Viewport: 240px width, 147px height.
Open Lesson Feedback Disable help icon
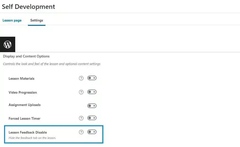pos(81,132)
